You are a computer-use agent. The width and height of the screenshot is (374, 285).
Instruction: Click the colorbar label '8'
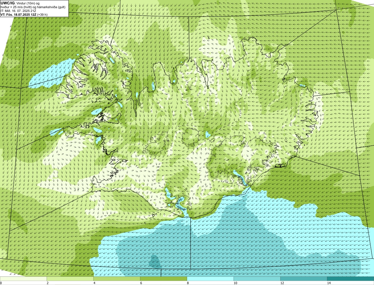pyautogui.click(x=188, y=283)
